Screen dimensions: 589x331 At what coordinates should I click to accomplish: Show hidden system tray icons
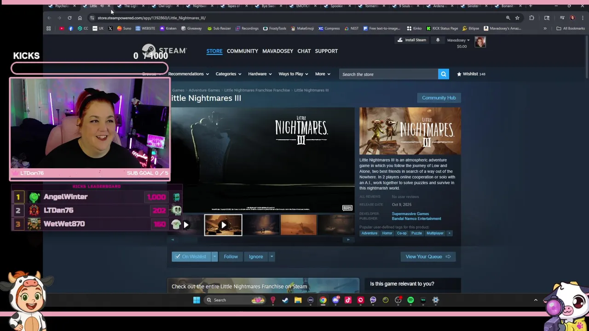coord(536,300)
